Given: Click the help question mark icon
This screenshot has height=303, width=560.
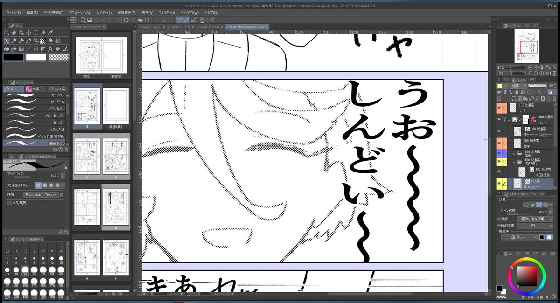Looking at the screenshot, I should pyautogui.click(x=211, y=20).
